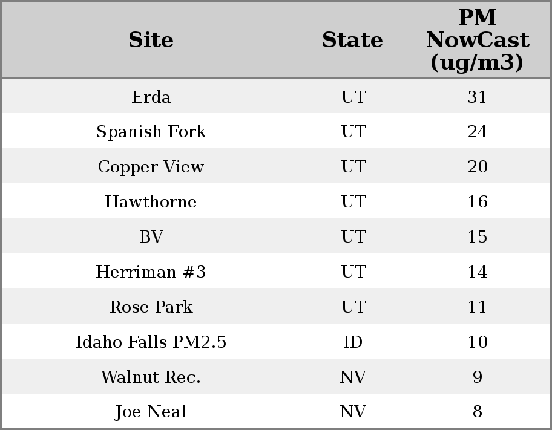Click the NV state for Walnut Rec.
Image resolution: width=552 pixels, height=430 pixels.
click(x=353, y=377)
